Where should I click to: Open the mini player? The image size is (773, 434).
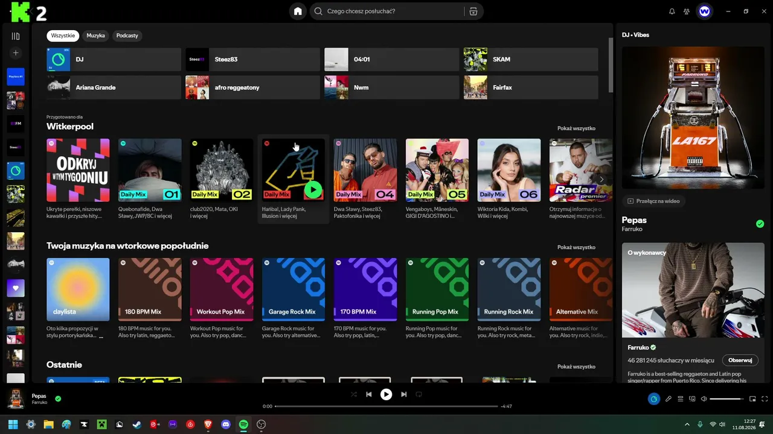(x=752, y=398)
